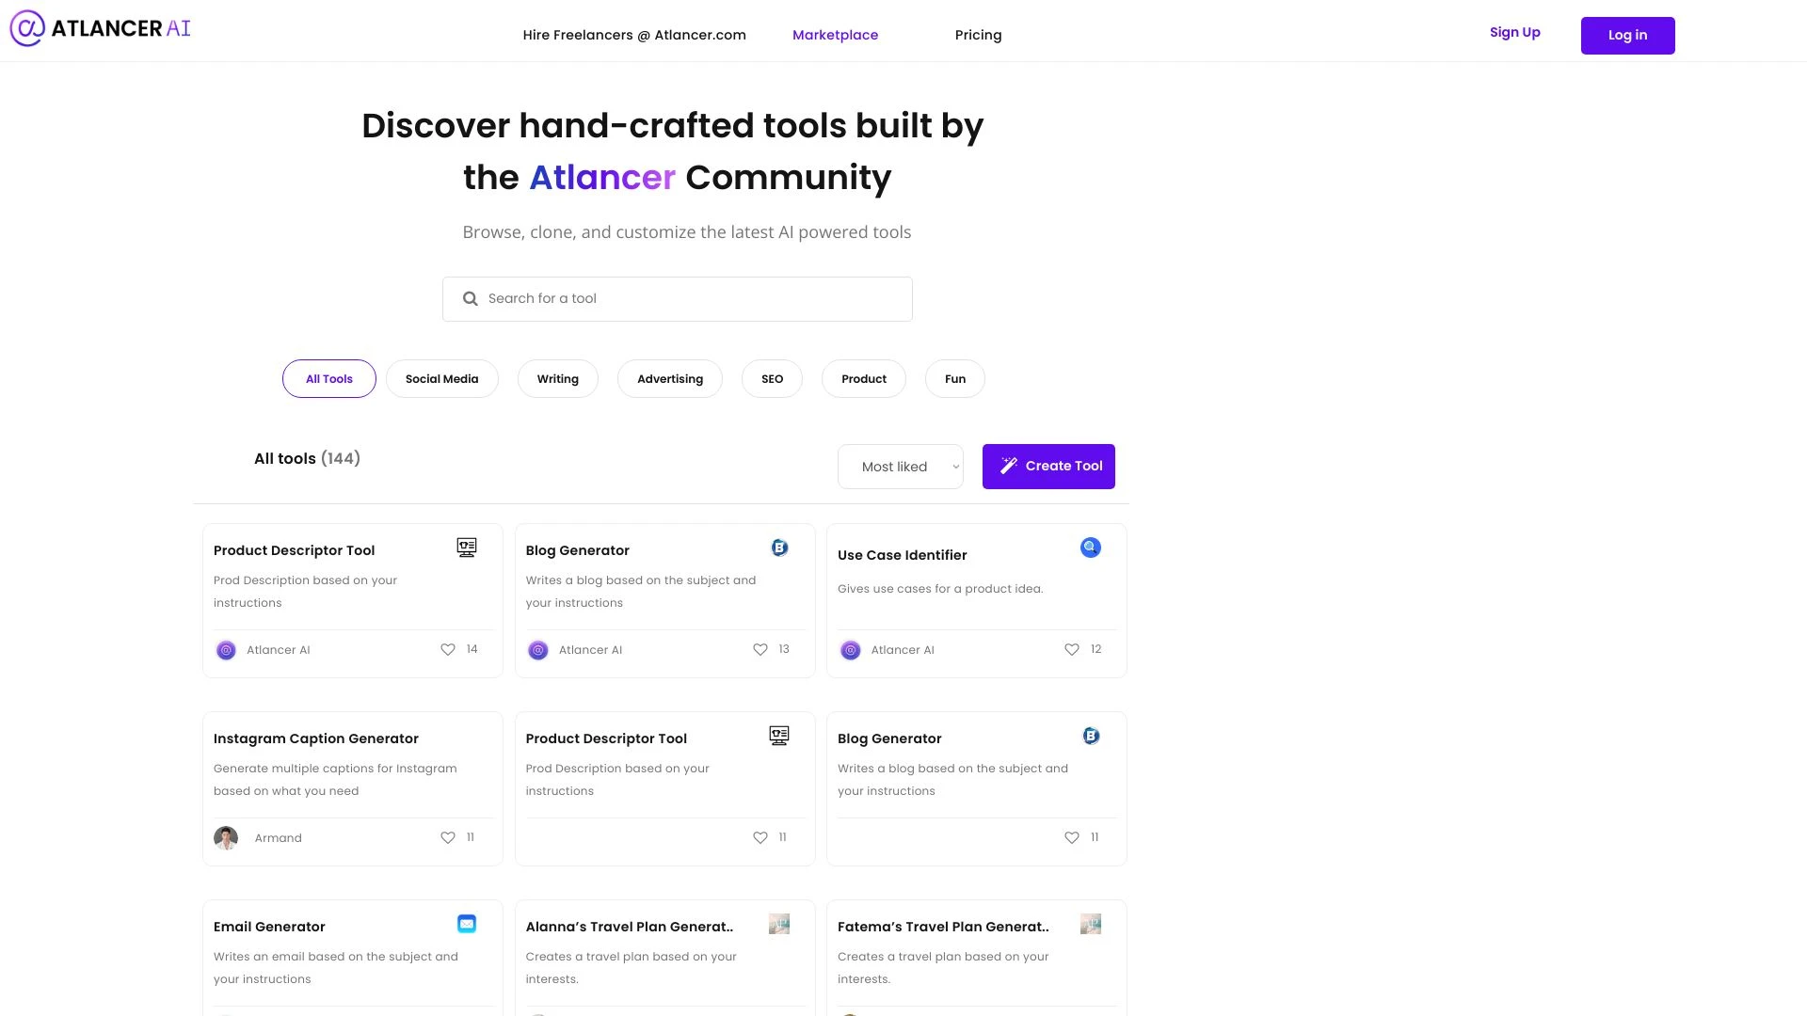Click the Advertising category filter

coord(670,378)
